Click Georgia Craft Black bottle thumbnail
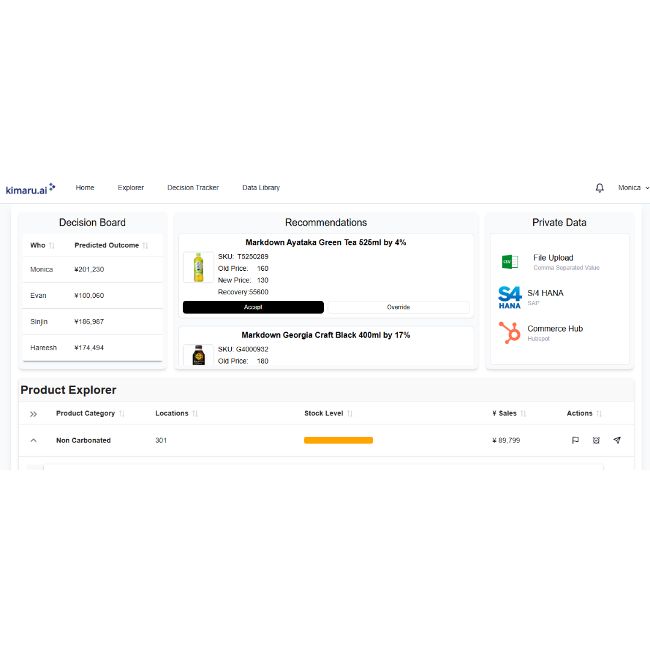This screenshot has width=650, height=650. tap(199, 355)
